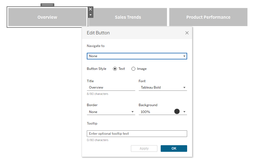Select the Text button style
This screenshot has width=261, height=165.
(115, 69)
